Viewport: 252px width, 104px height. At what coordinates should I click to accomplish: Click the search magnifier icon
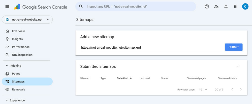point(81,7)
